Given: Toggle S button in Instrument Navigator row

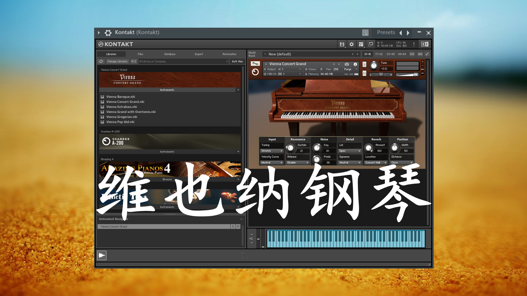Looking at the screenshot, I should click(x=233, y=227).
